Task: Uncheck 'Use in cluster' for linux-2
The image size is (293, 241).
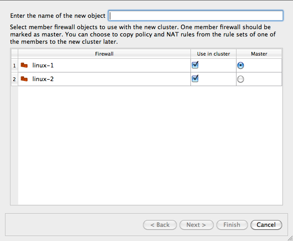Action: tap(195, 79)
